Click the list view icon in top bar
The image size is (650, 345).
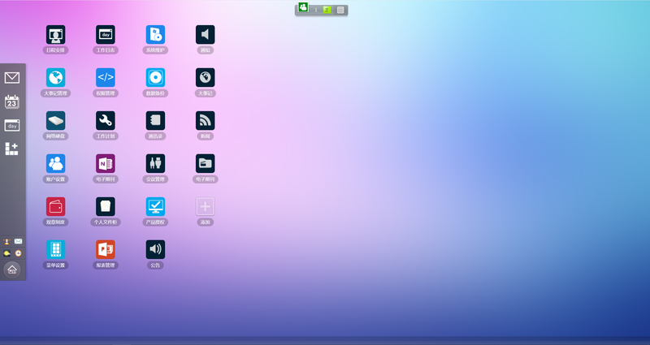[x=340, y=10]
